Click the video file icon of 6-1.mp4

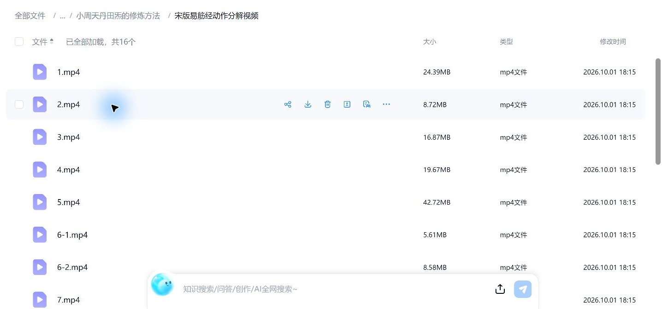coord(40,235)
